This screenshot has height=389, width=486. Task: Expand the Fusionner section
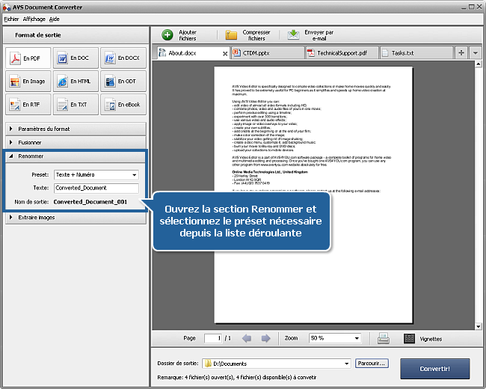tap(76, 142)
